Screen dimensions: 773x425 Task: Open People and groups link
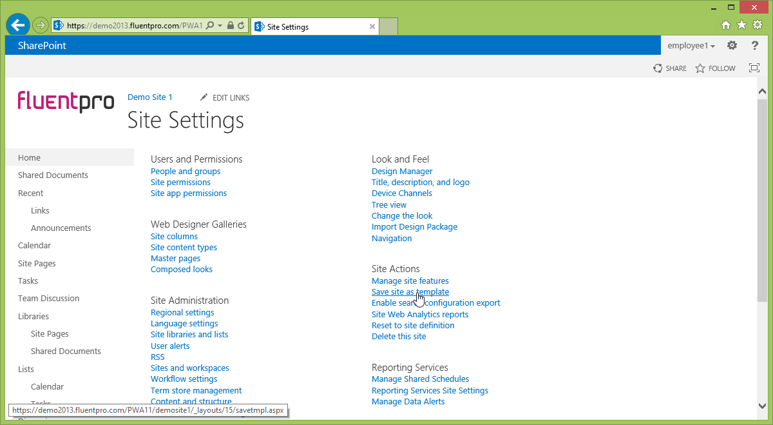(x=186, y=171)
